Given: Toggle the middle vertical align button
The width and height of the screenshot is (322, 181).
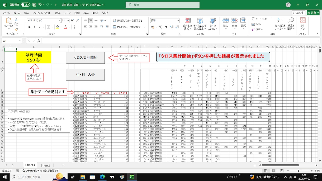Looking at the screenshot, I should click(x=91, y=20).
